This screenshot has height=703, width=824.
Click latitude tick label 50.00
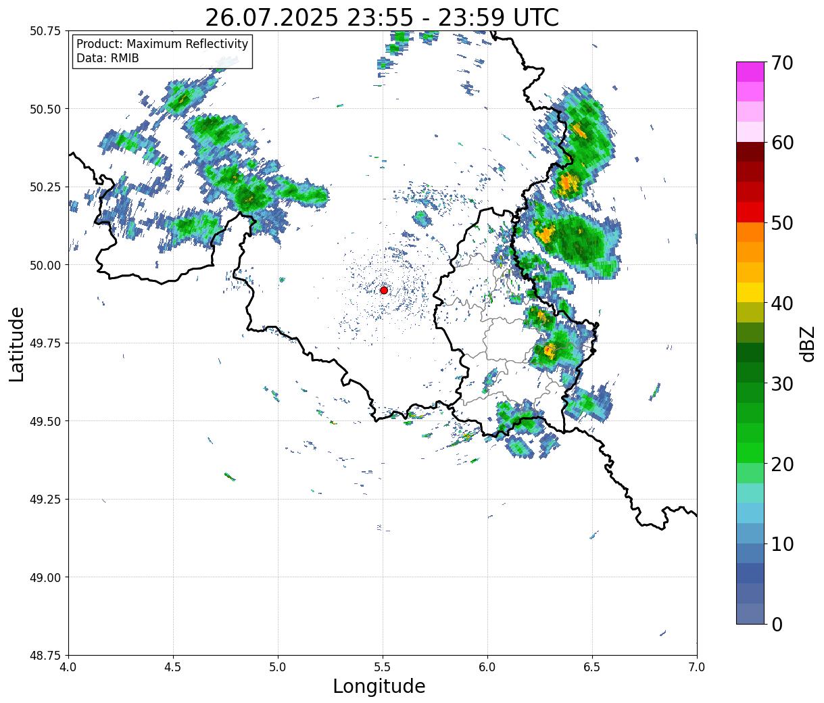[46, 265]
